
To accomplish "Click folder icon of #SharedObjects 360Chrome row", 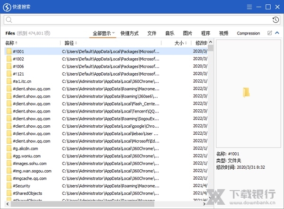I will click(9, 193).
